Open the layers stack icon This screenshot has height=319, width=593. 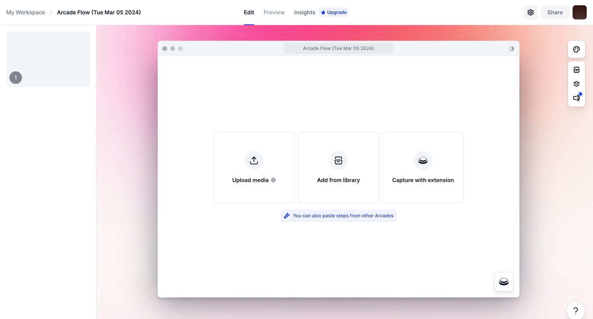coord(576,84)
